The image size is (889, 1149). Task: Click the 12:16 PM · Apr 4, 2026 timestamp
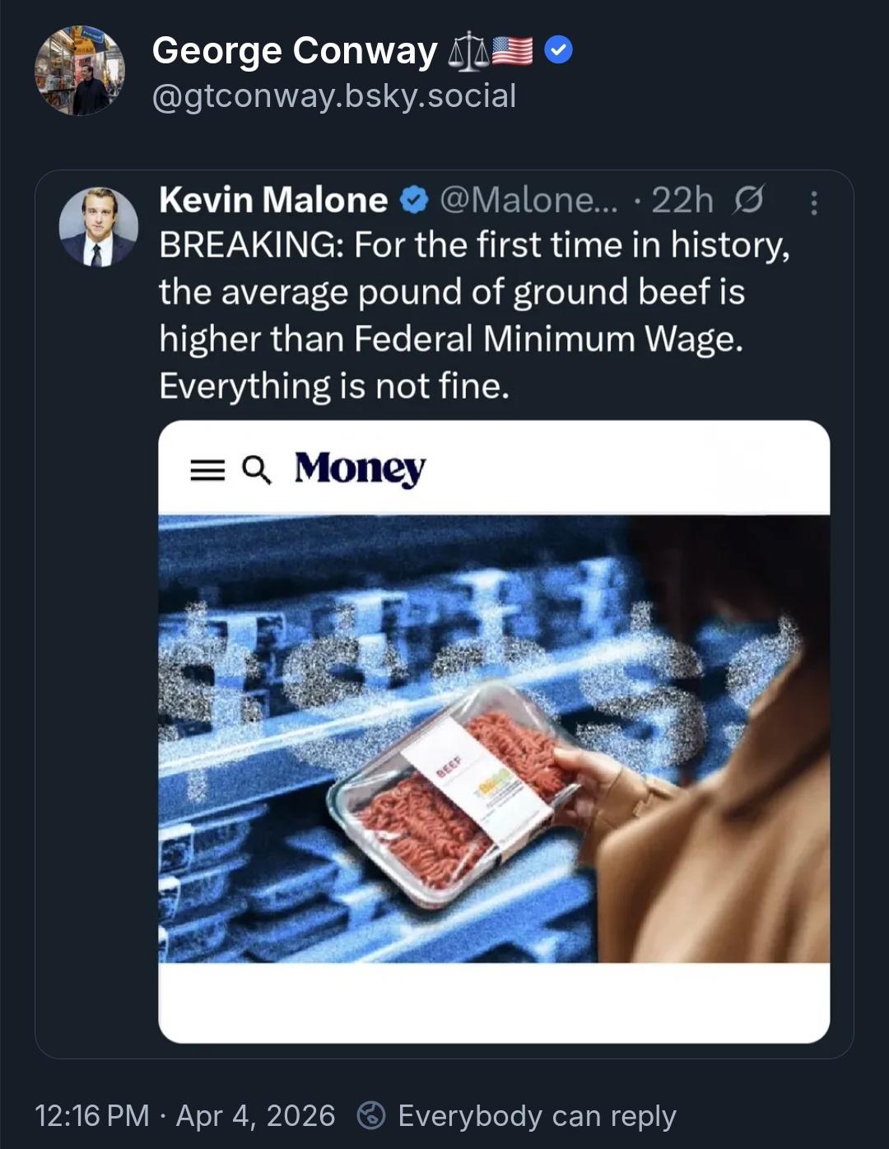tap(185, 1115)
